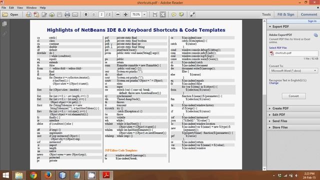The height and width of the screenshot is (180, 320).
Task: Click the fit width scrolling icon
Action: point(155,14)
